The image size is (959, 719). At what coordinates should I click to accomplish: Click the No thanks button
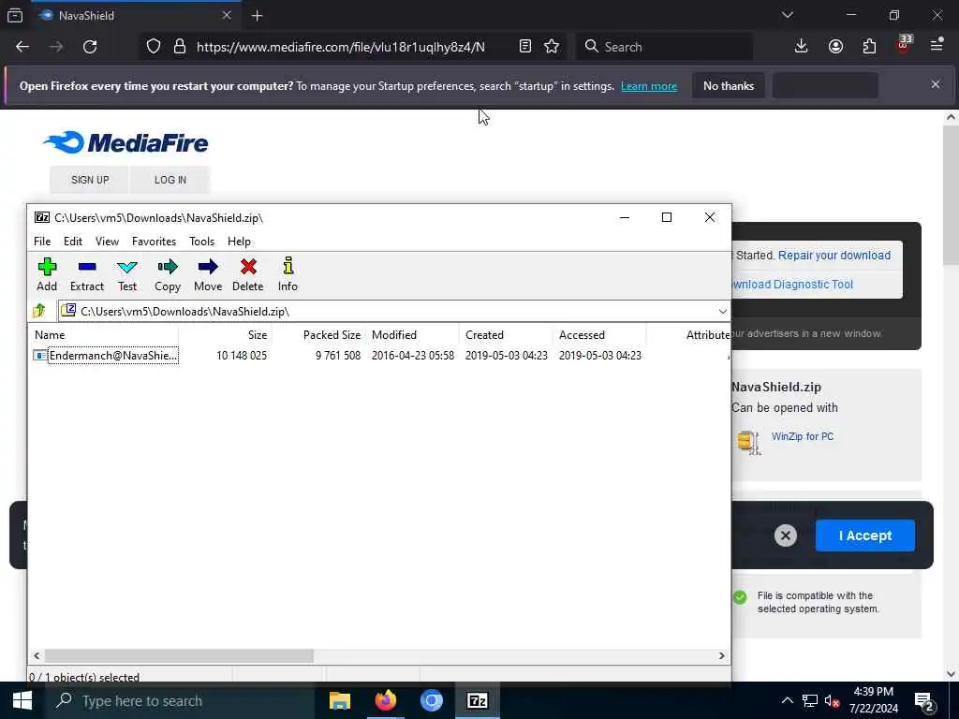(729, 86)
